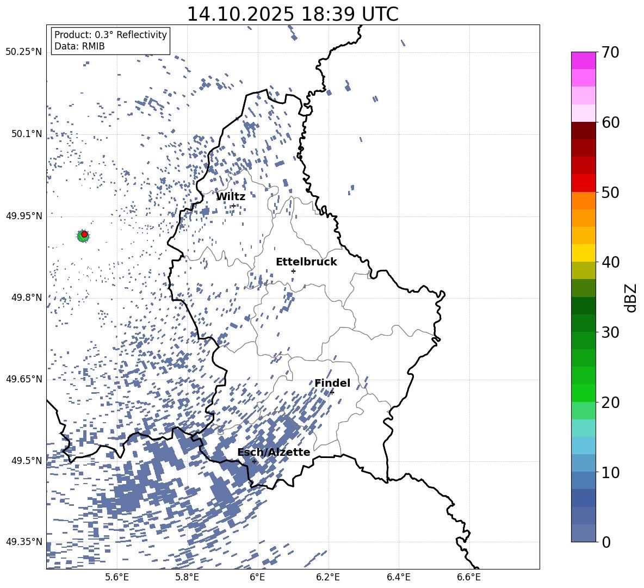Click the bright green colorbar segment at 20

583,393
